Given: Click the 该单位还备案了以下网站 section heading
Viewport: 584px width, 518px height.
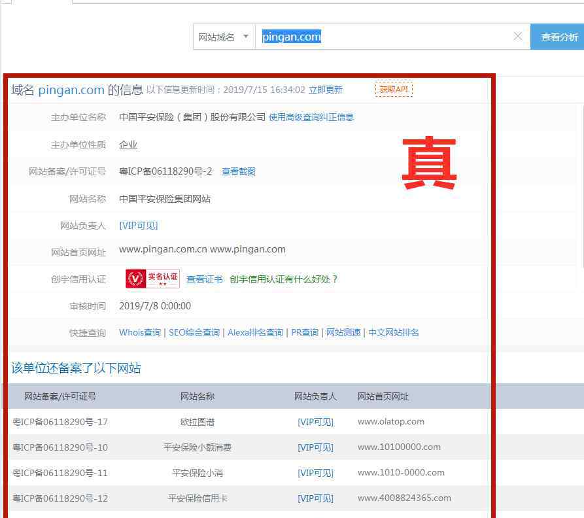Looking at the screenshot, I should click(x=76, y=368).
